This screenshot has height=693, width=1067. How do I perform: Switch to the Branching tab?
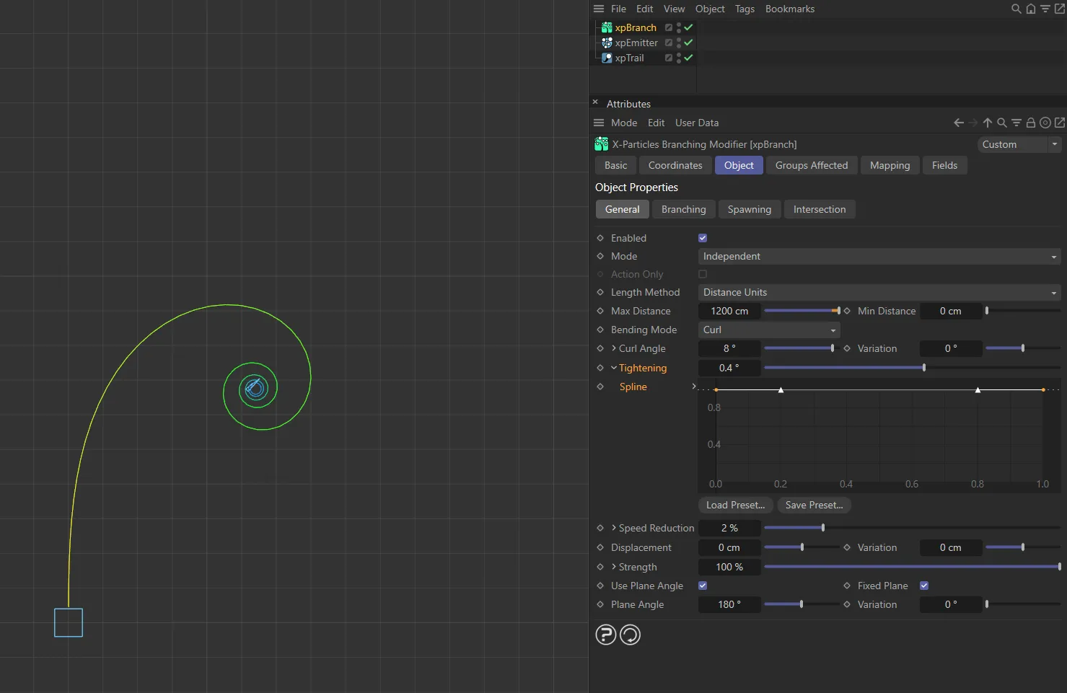683,209
